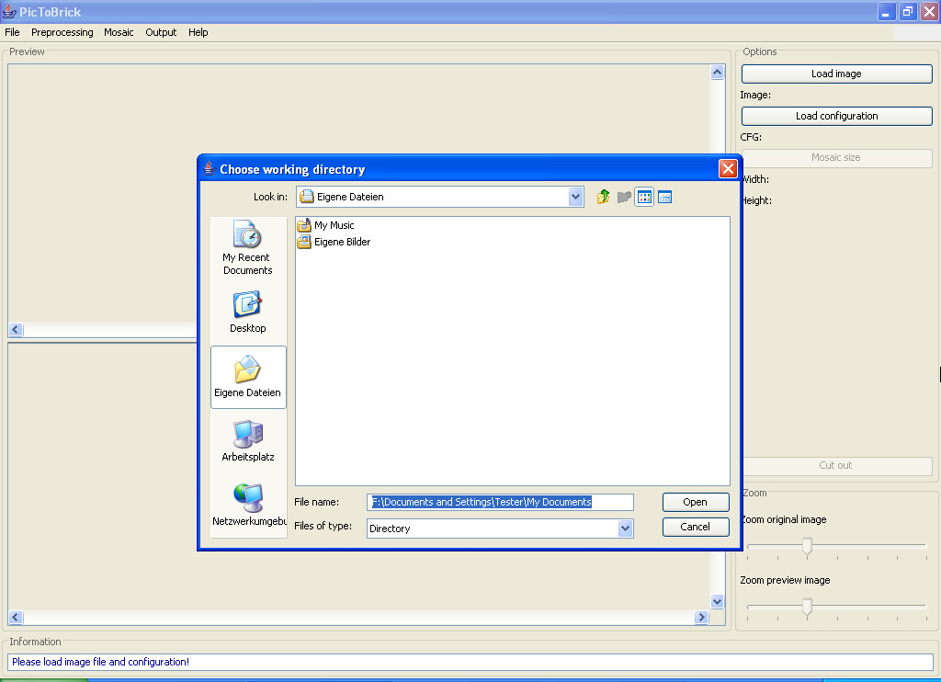This screenshot has width=941, height=682.
Task: Close the Choose working directory dialog
Action: click(728, 169)
